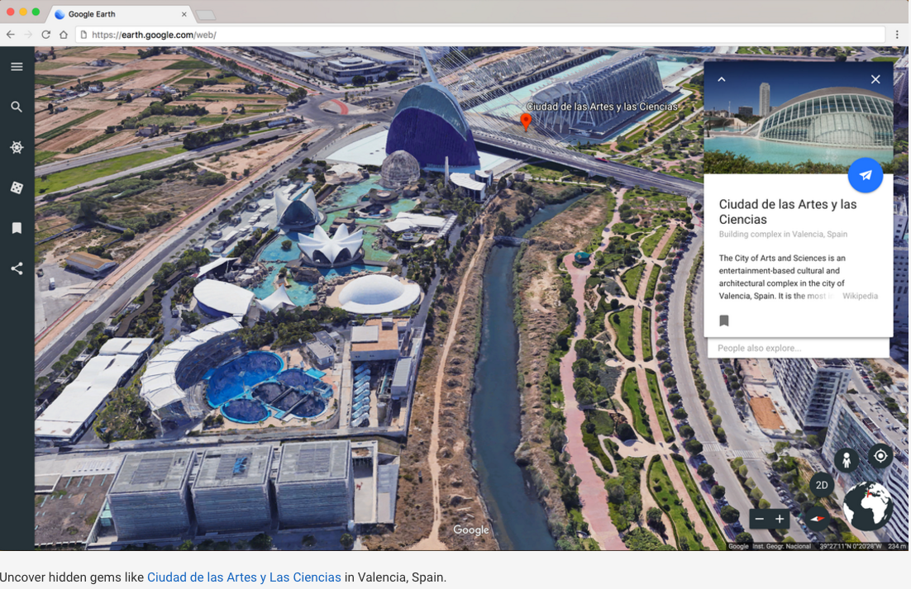Click the browser home icon

pyautogui.click(x=64, y=35)
